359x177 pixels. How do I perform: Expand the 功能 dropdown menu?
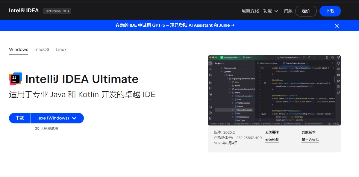[271, 11]
